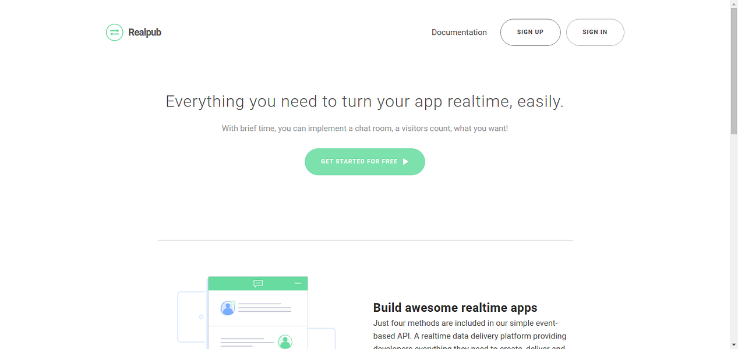
Task: Open the Documentation link
Action: [x=459, y=33]
